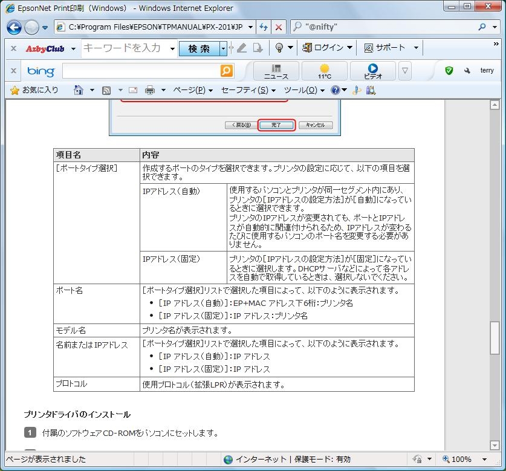Click the お気に入り favorites button

click(34, 90)
